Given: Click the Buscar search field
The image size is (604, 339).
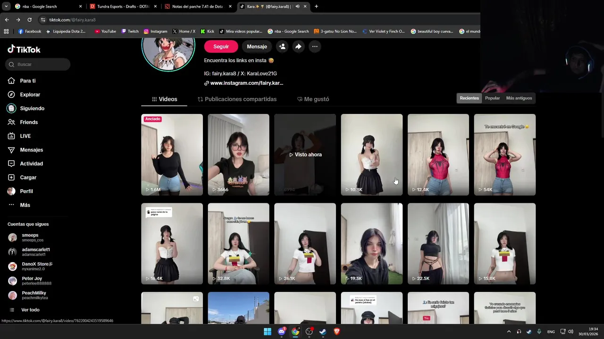Looking at the screenshot, I should pos(39,65).
